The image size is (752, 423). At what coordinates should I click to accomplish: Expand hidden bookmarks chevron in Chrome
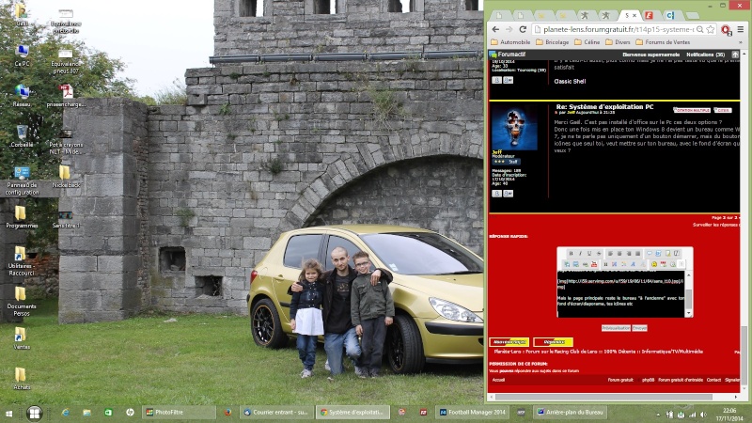(741, 42)
